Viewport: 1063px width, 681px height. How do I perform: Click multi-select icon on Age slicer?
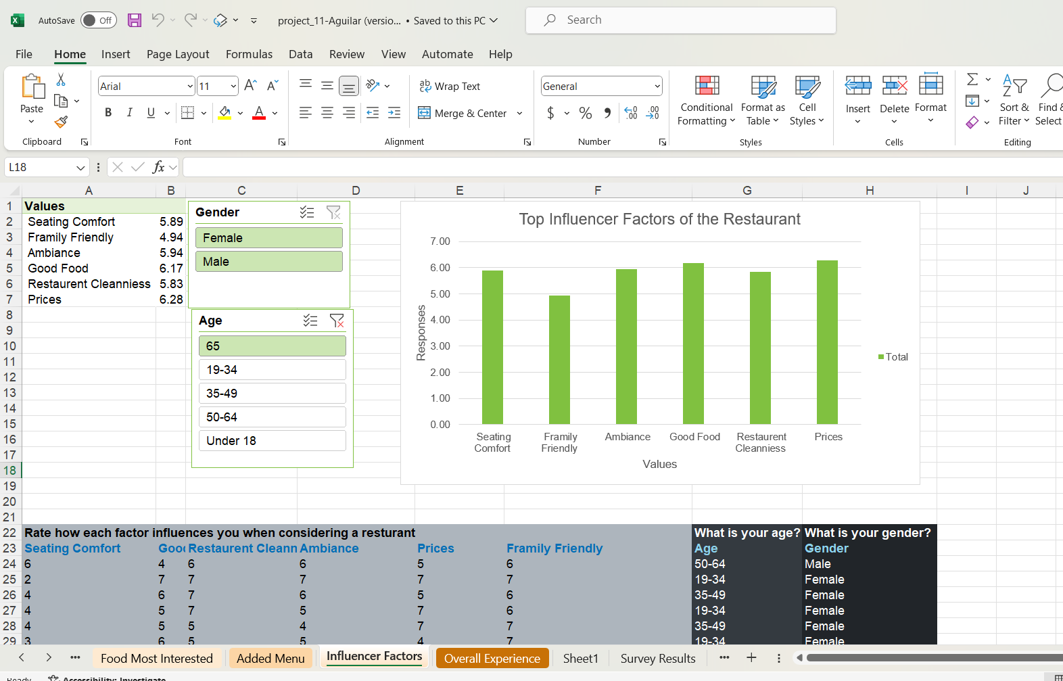click(310, 321)
